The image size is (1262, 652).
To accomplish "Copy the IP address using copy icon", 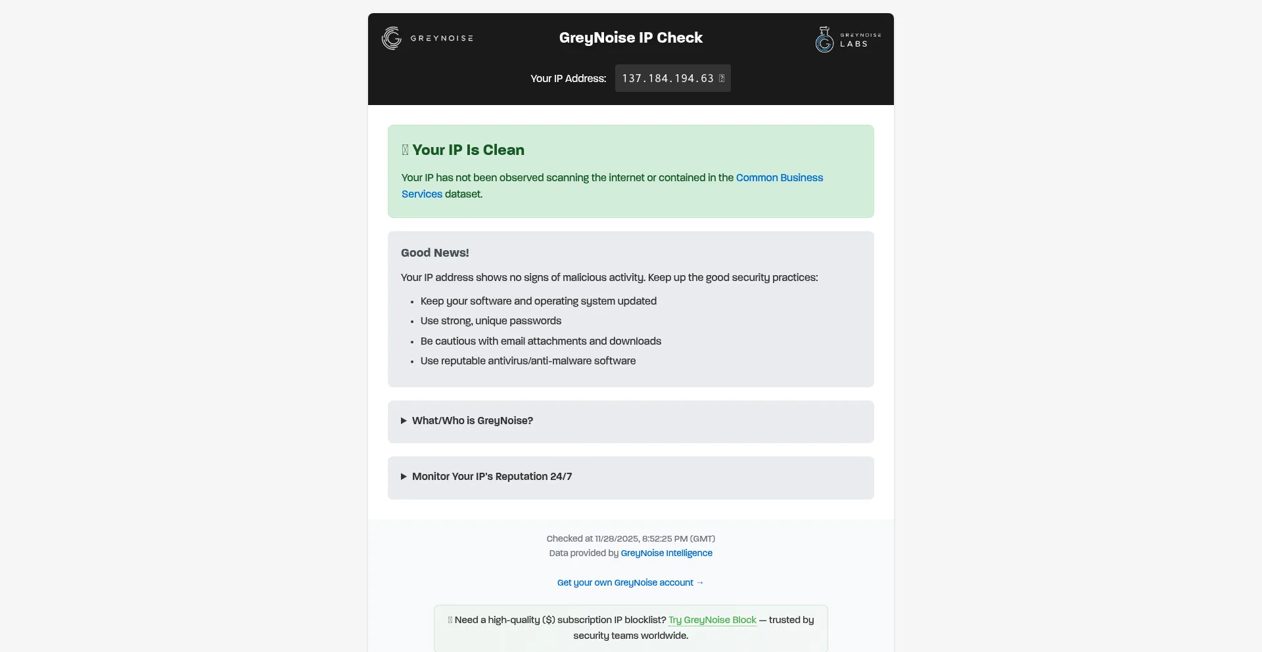I will [722, 78].
